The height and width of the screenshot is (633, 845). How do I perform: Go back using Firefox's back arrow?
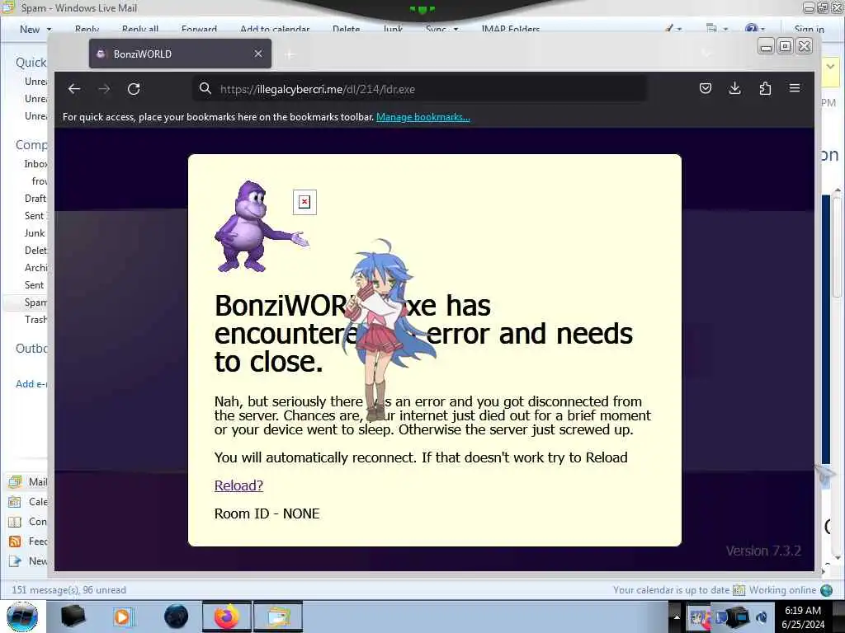pyautogui.click(x=74, y=89)
